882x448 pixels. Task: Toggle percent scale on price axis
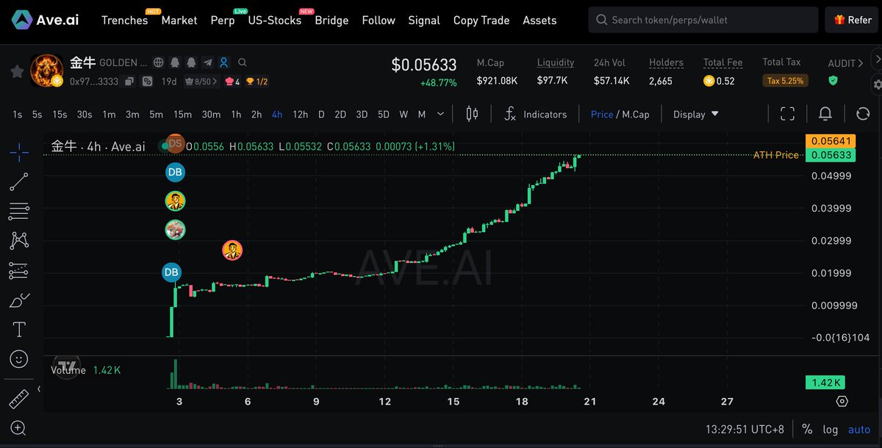[x=807, y=429]
